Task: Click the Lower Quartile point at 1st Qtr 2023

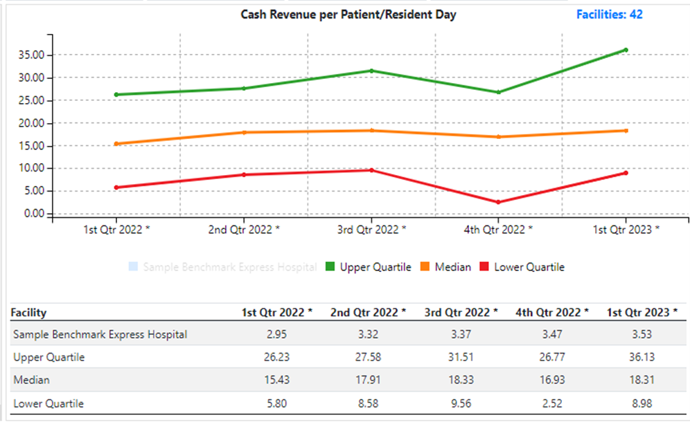Action: (x=626, y=173)
